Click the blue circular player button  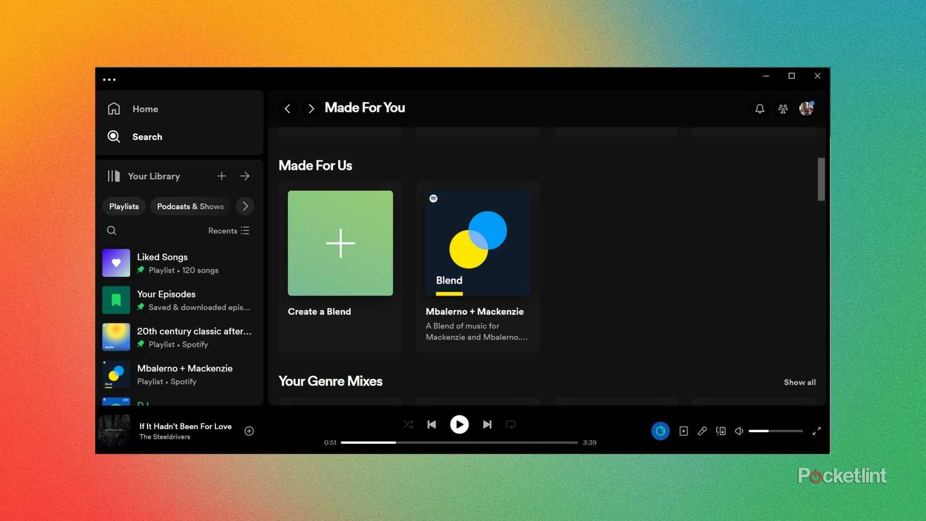coord(661,431)
